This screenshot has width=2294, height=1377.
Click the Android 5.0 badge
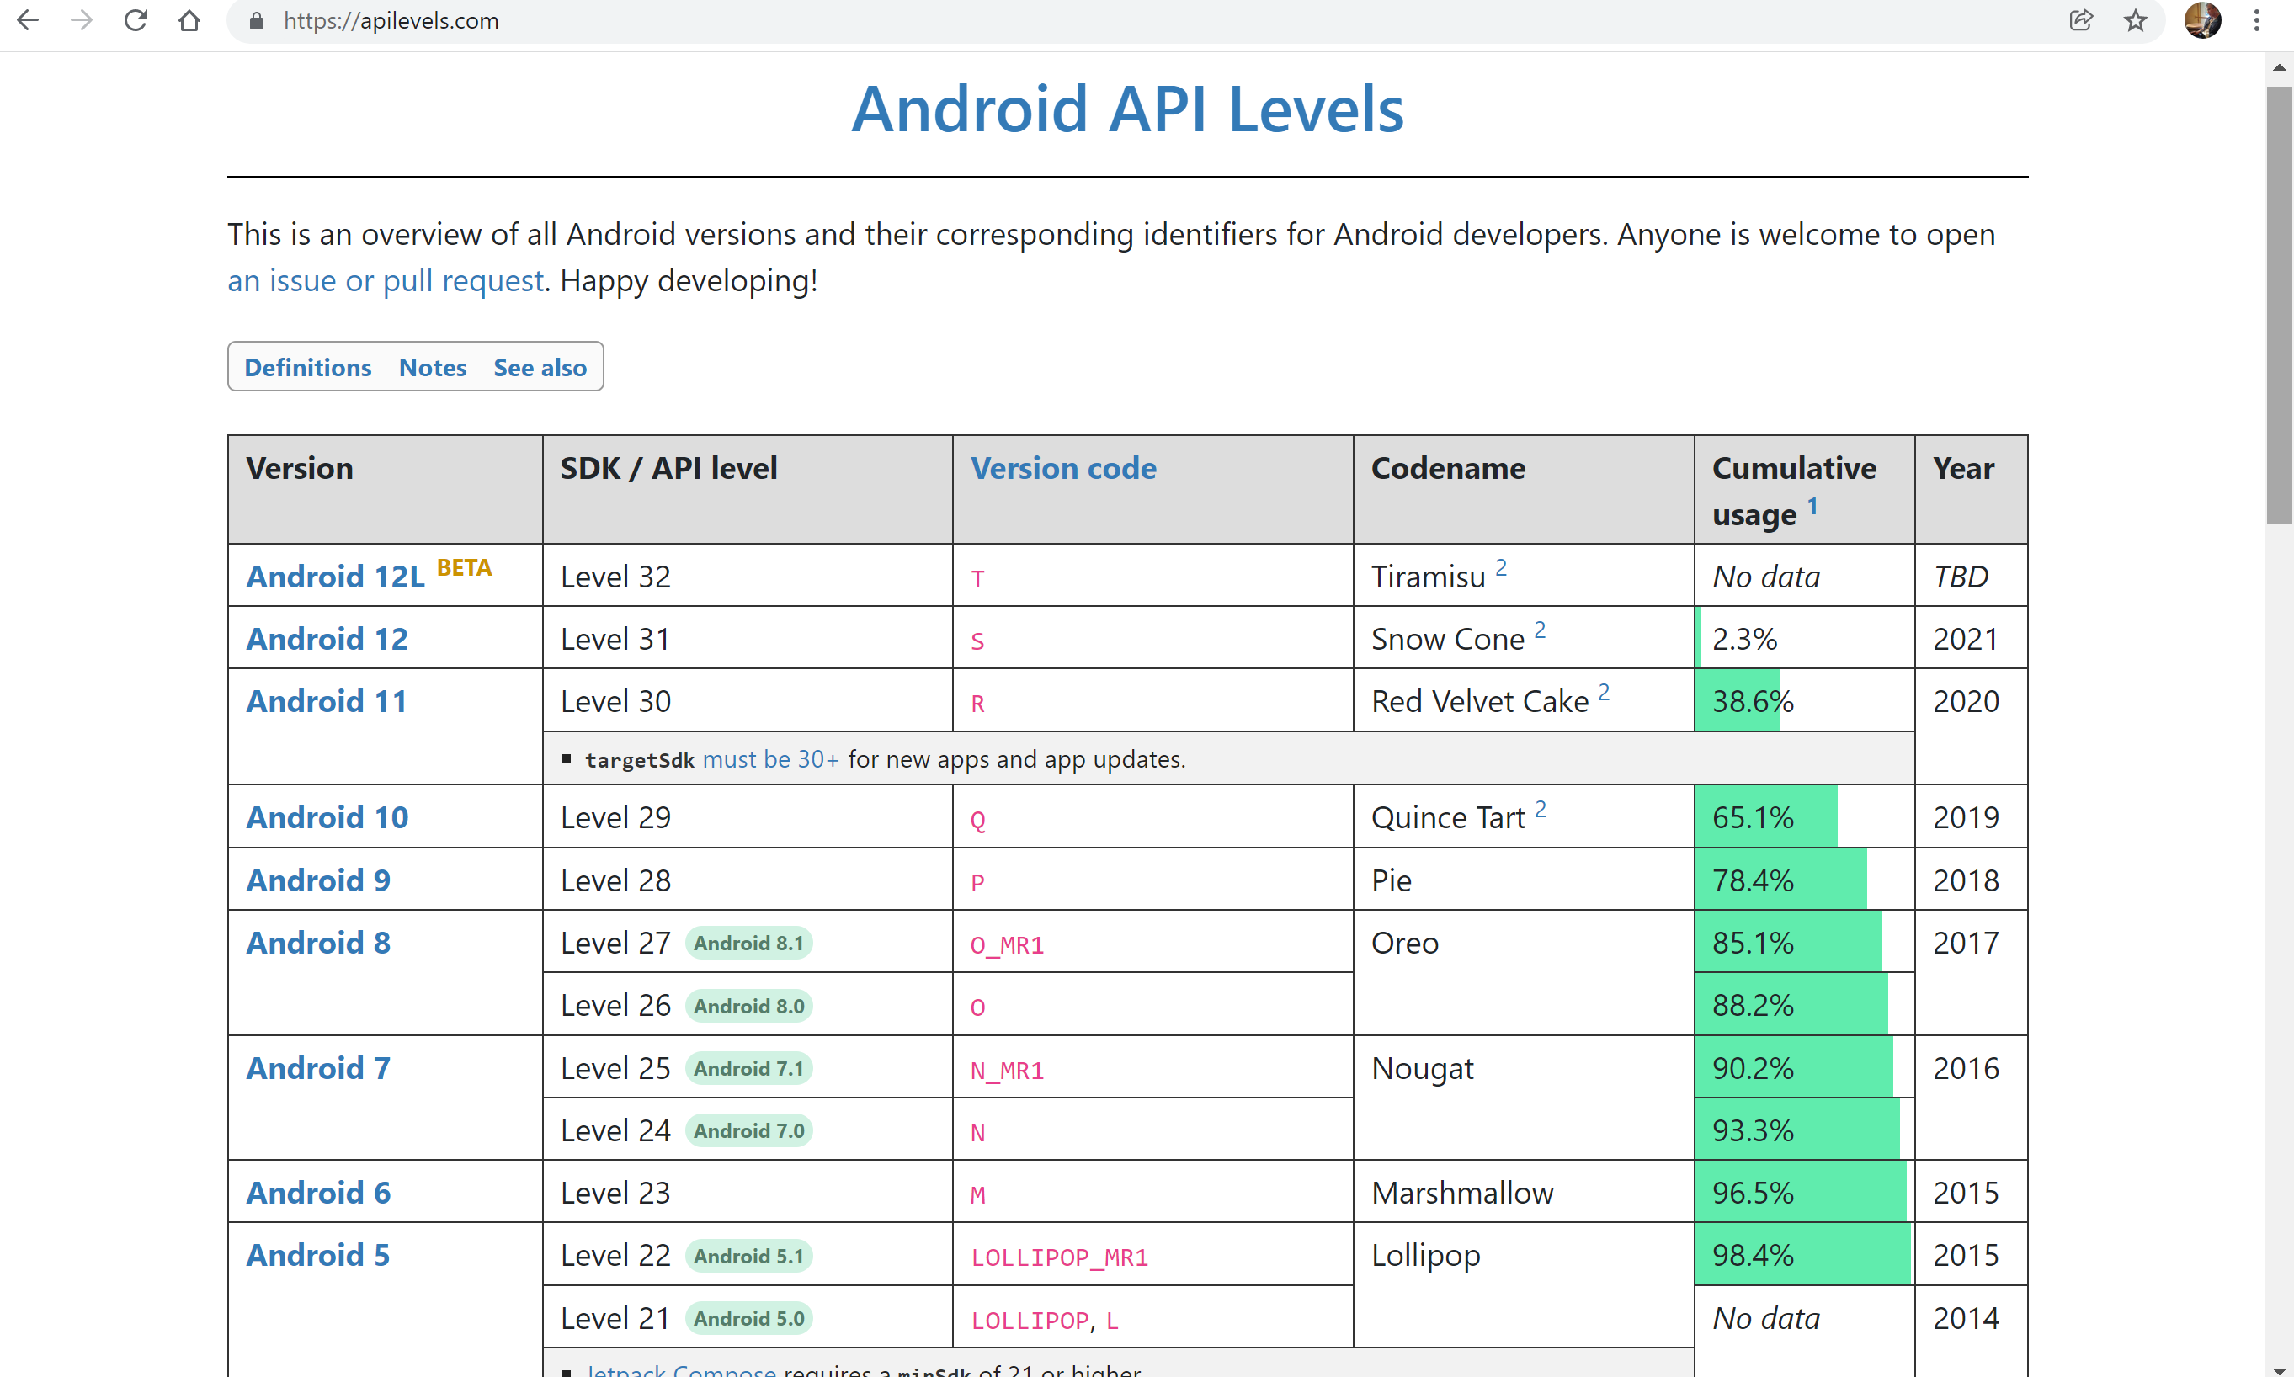[x=749, y=1317]
